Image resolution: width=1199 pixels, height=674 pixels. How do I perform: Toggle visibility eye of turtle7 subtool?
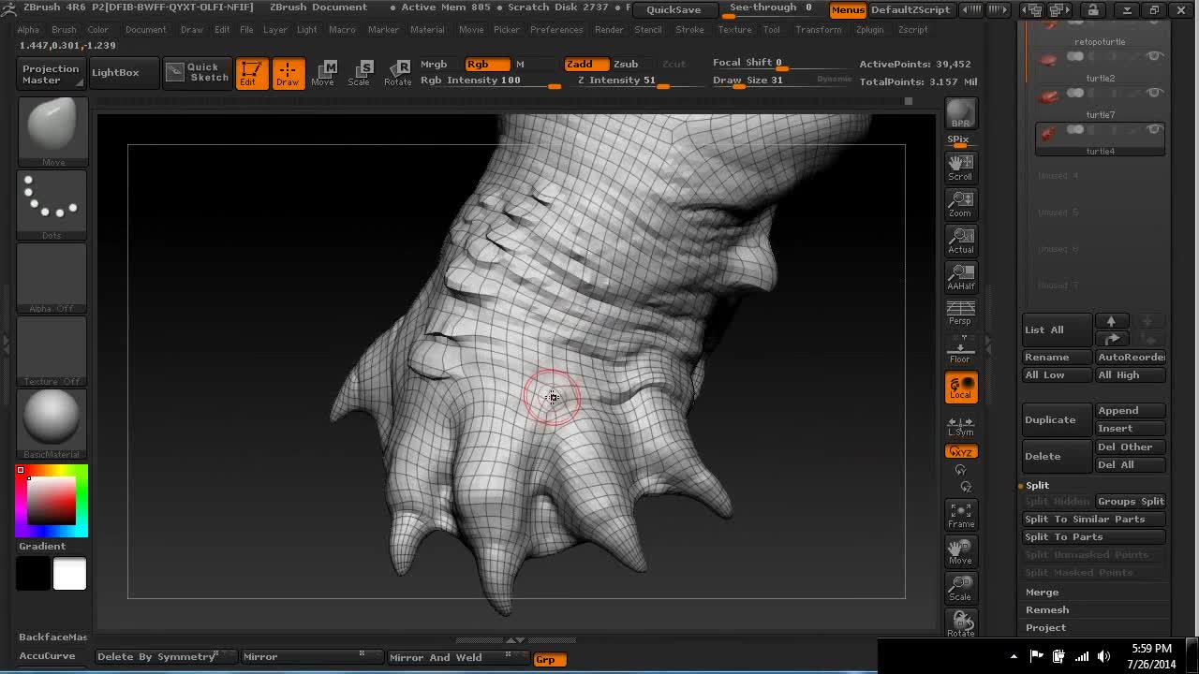click(x=1155, y=94)
